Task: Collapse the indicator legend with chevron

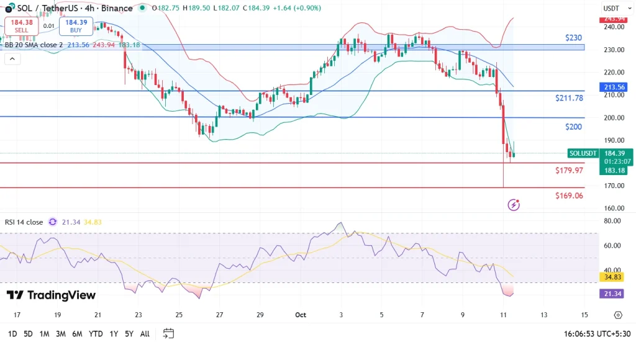Action: pyautogui.click(x=11, y=60)
